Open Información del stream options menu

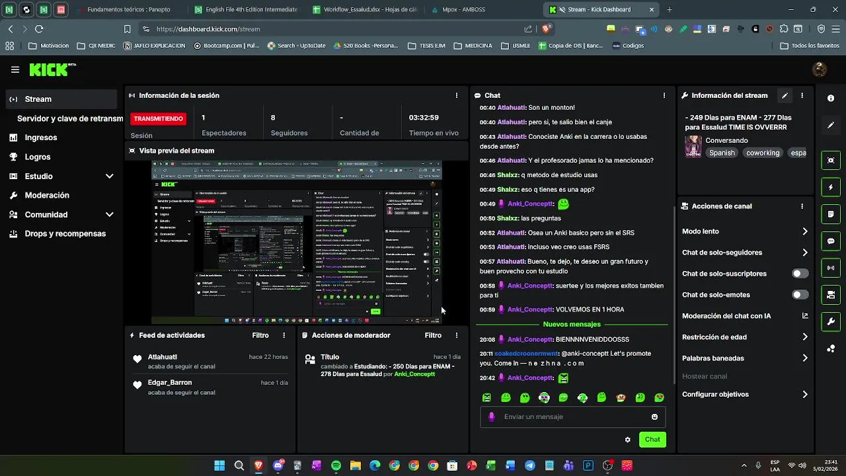(802, 95)
